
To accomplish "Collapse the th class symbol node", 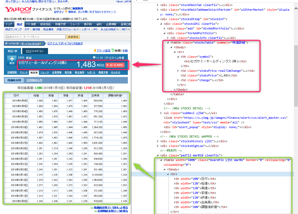I will click(178, 57).
